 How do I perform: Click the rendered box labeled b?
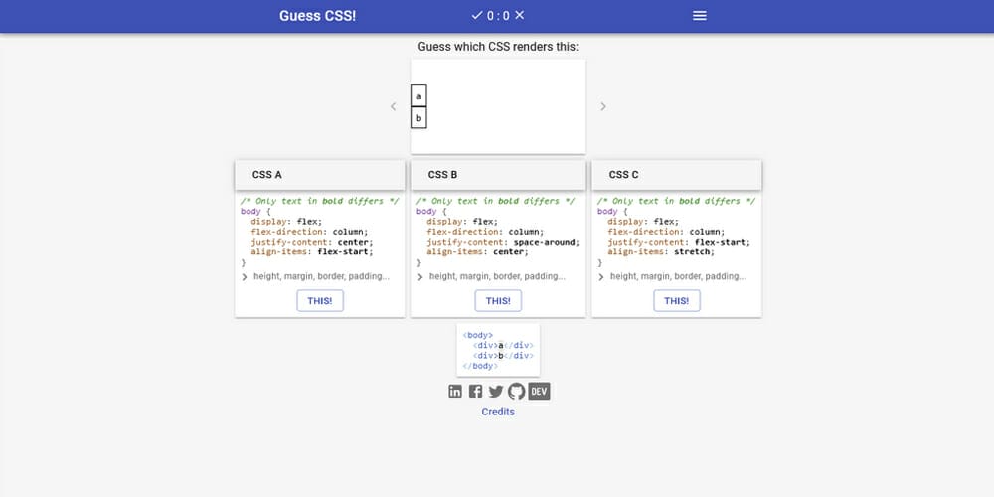419,118
